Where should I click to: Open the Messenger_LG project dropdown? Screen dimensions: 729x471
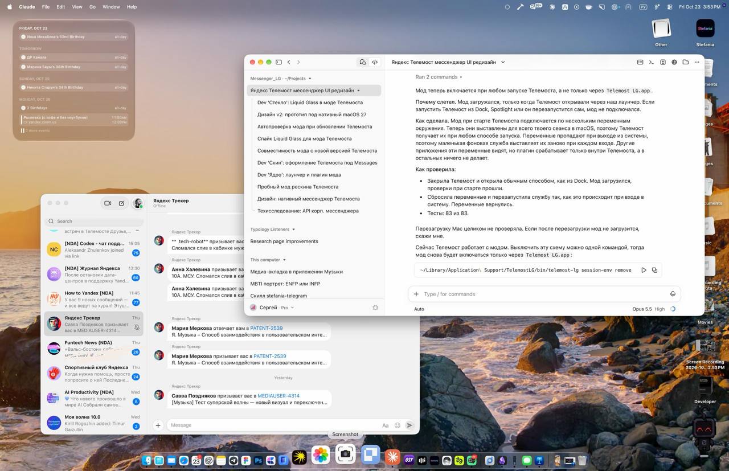click(281, 79)
